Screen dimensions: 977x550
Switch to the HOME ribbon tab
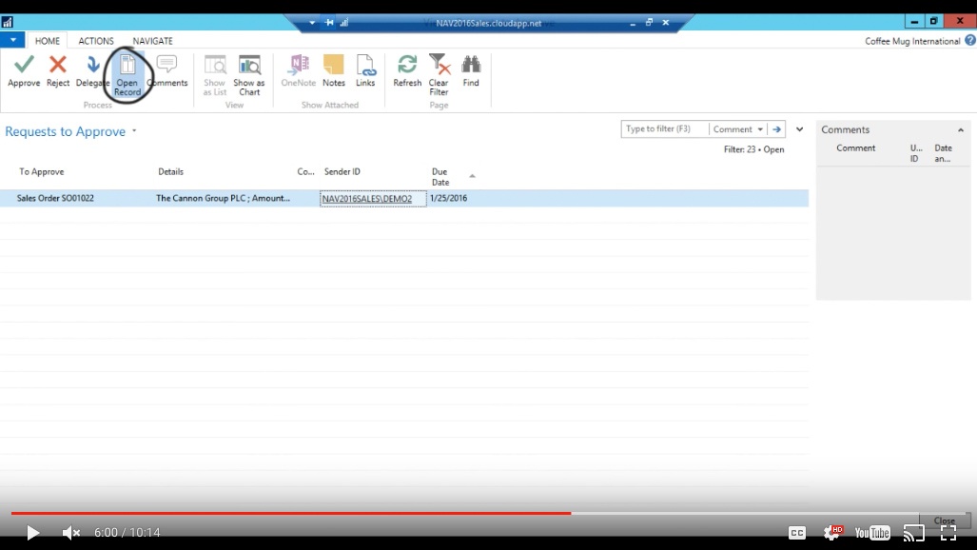tap(48, 41)
